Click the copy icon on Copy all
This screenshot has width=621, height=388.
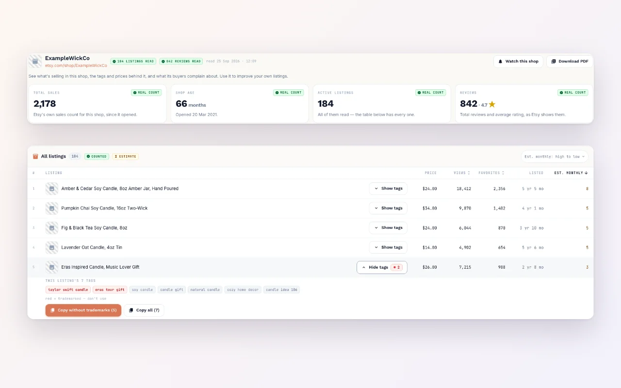pos(131,310)
